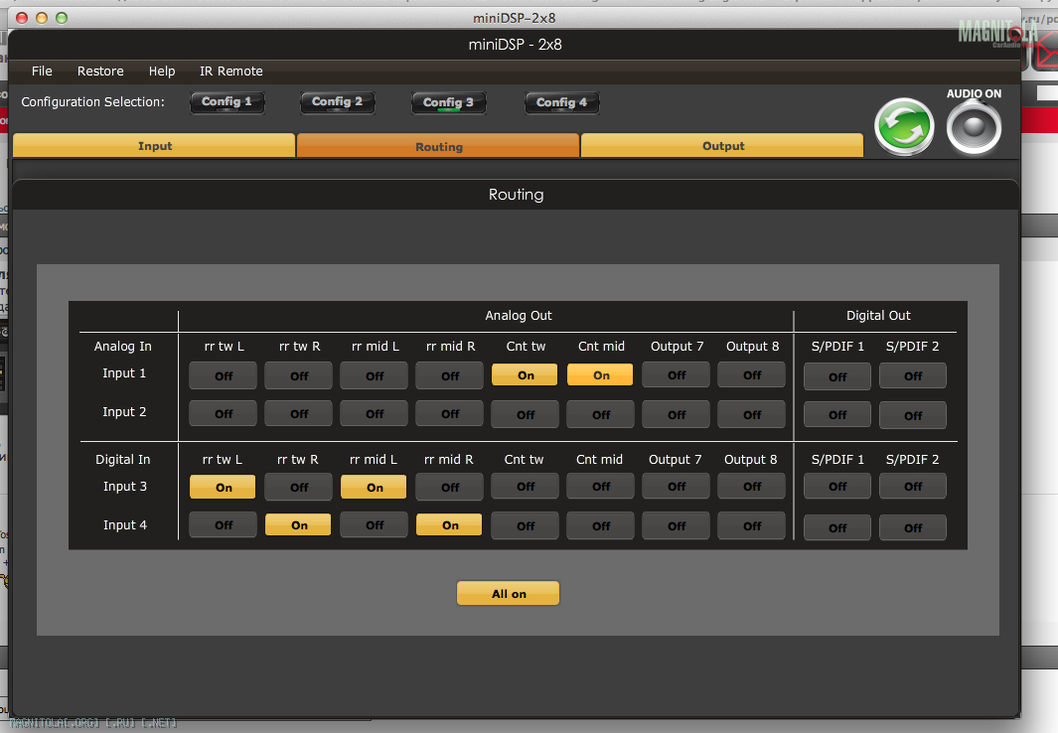This screenshot has width=1058, height=733.
Task: Toggle the AUDIO ON speaker button
Action: click(x=974, y=127)
